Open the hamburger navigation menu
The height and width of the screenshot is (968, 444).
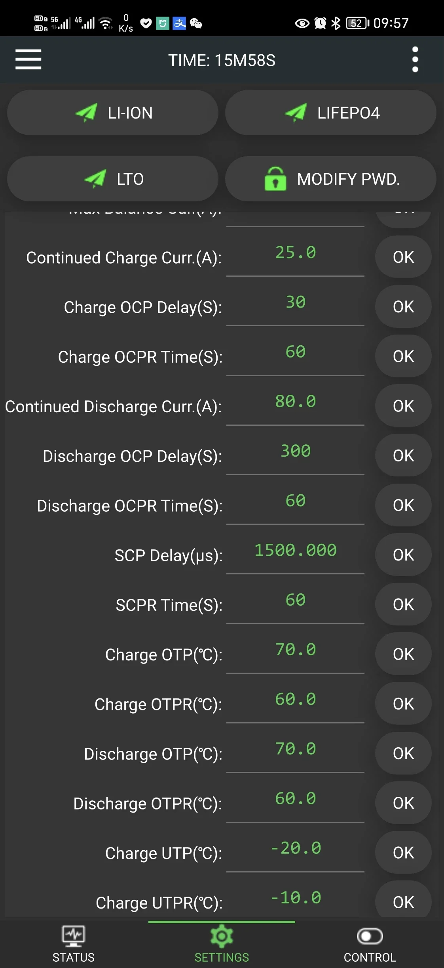coord(28,59)
